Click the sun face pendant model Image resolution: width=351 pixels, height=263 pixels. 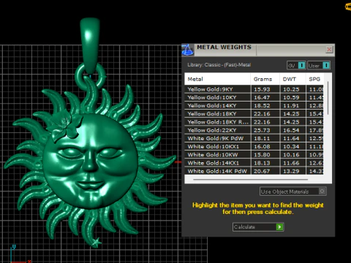point(90,161)
